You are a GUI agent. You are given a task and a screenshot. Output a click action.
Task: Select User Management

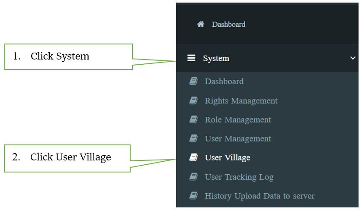click(x=238, y=138)
